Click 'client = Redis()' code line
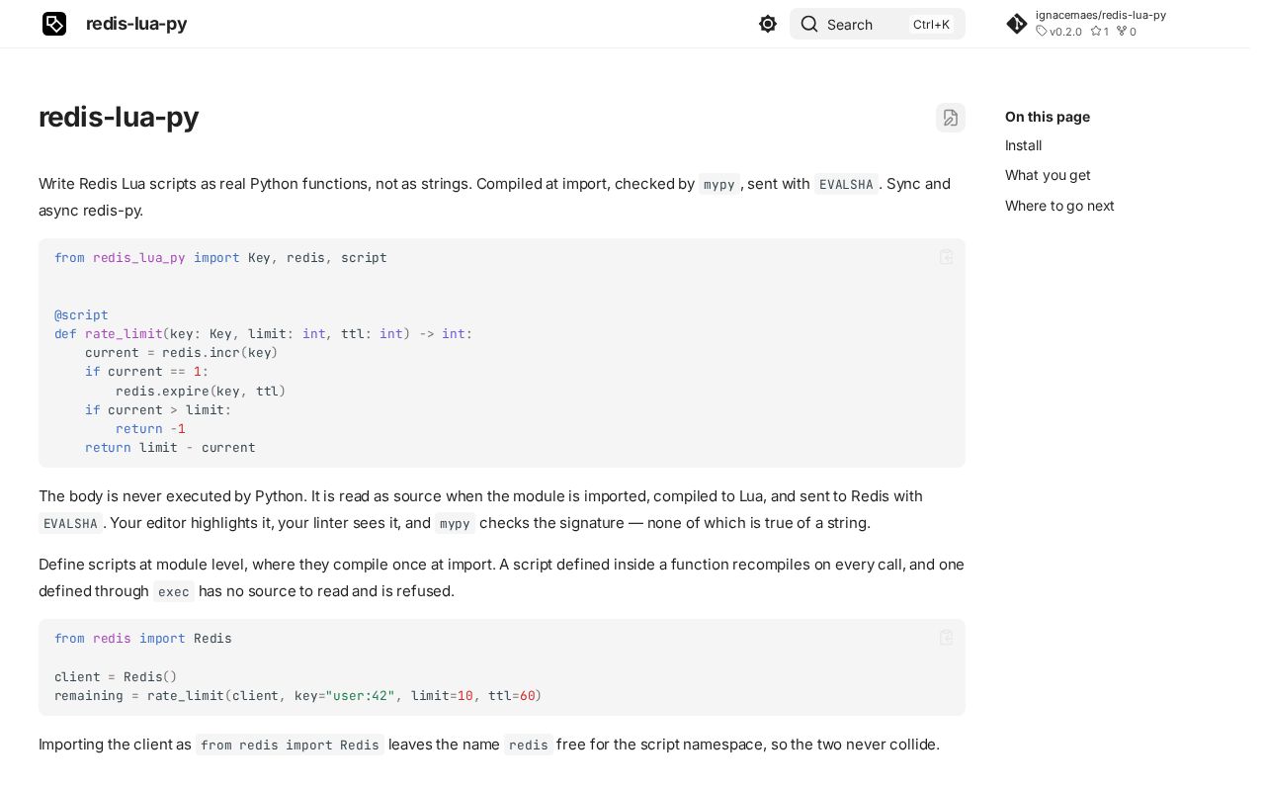Screen dimensions: 1265x791 coord(116,676)
